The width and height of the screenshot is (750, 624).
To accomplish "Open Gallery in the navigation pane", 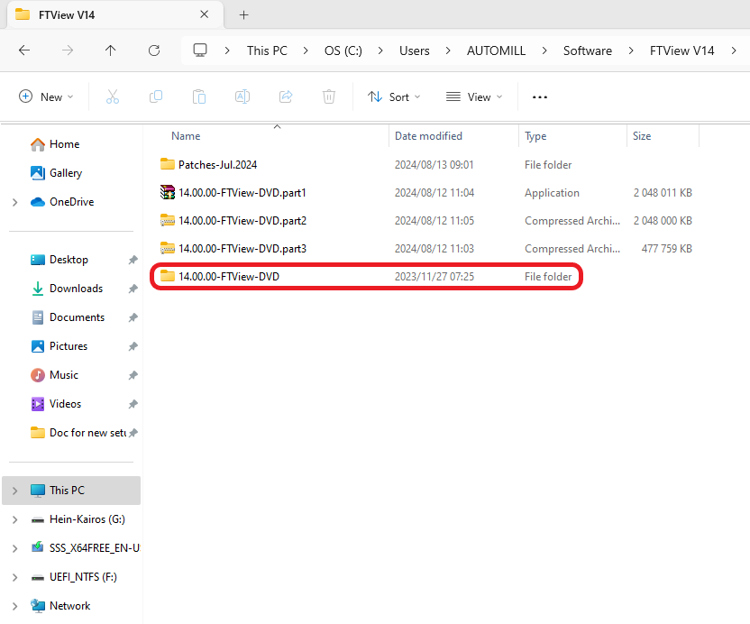I will point(66,173).
